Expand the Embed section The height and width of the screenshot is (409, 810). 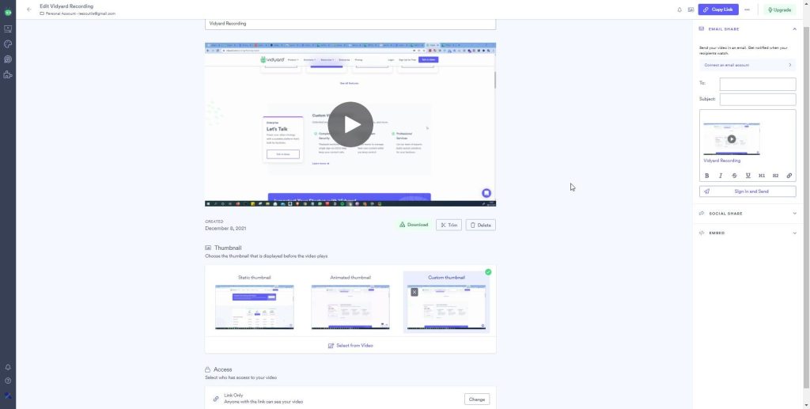(x=794, y=233)
